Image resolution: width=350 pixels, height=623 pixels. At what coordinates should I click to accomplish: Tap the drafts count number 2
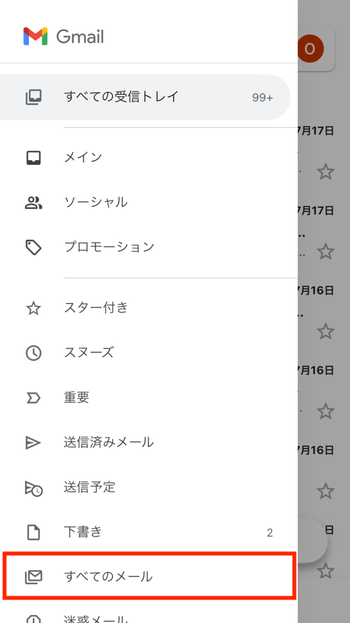[270, 533]
